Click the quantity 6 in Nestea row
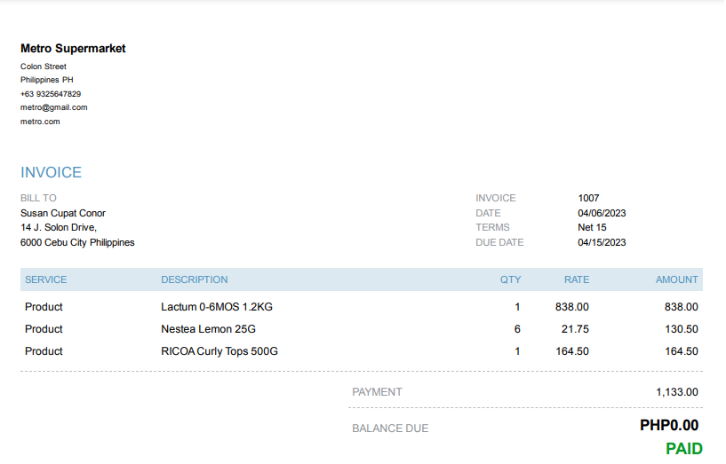This screenshot has width=726, height=464. (517, 329)
